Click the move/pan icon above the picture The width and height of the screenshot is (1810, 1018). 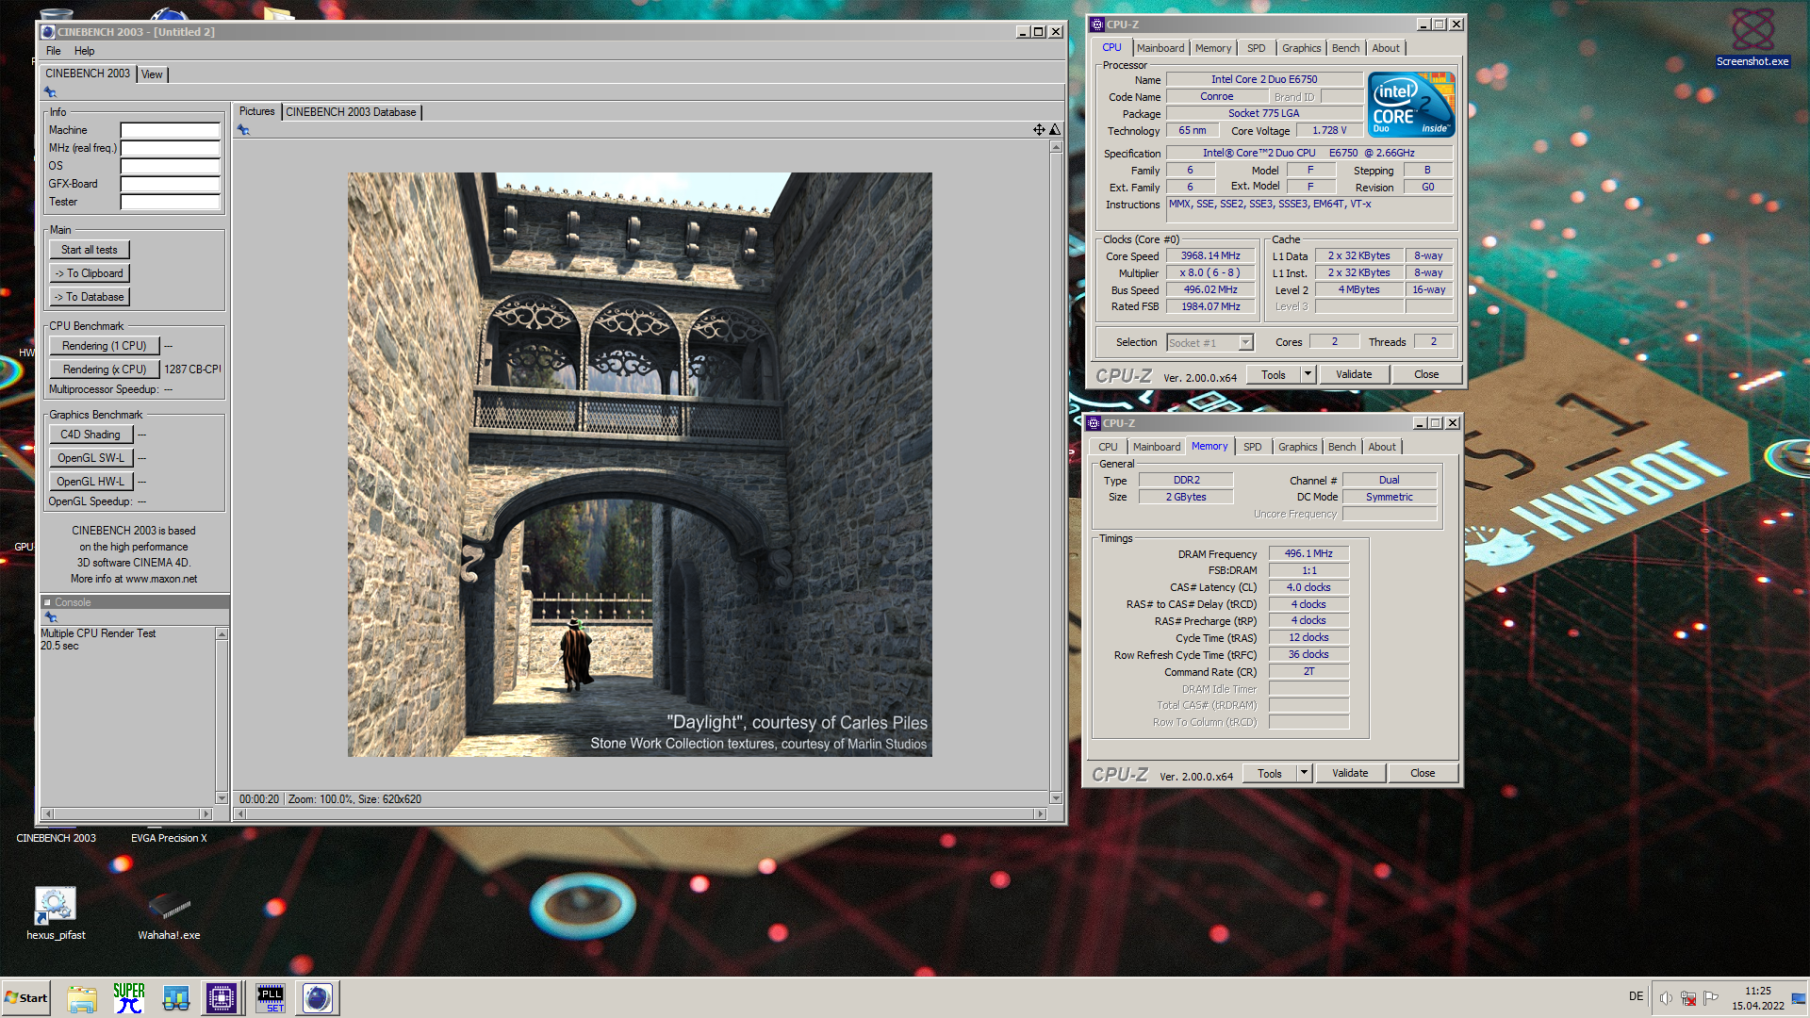[1039, 130]
